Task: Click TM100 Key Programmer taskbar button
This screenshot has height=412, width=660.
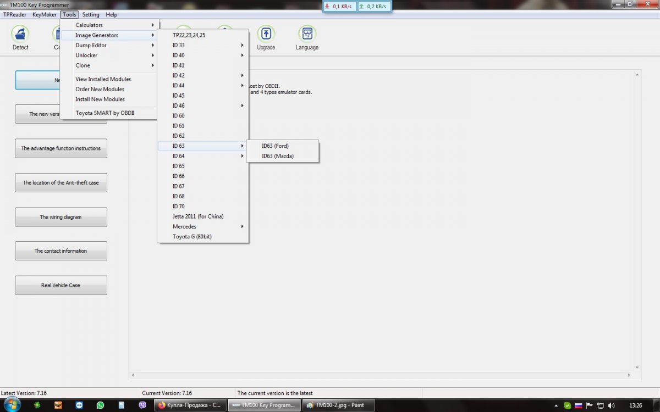Action: point(265,405)
